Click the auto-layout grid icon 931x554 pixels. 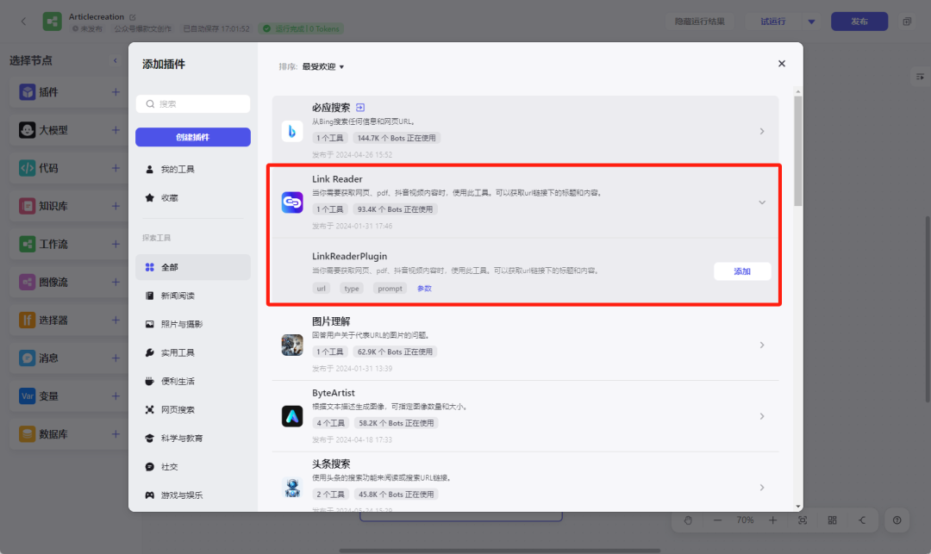pos(832,520)
